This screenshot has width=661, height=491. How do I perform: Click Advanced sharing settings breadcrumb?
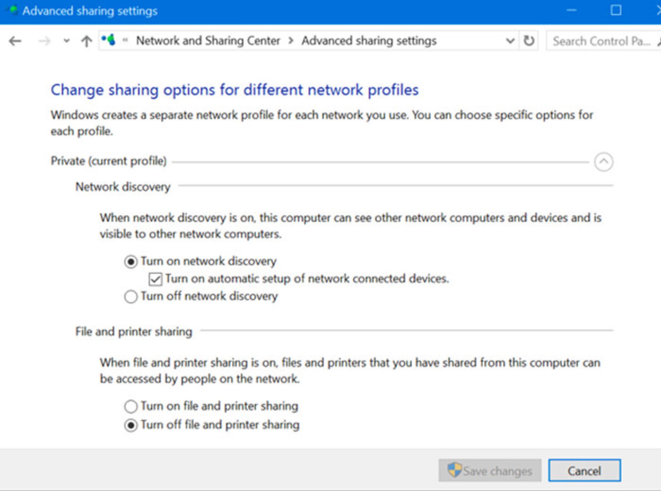pyautogui.click(x=369, y=41)
